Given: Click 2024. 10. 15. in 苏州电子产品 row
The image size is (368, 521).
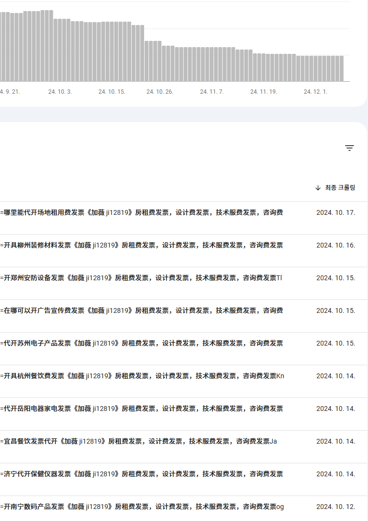Looking at the screenshot, I should (336, 343).
